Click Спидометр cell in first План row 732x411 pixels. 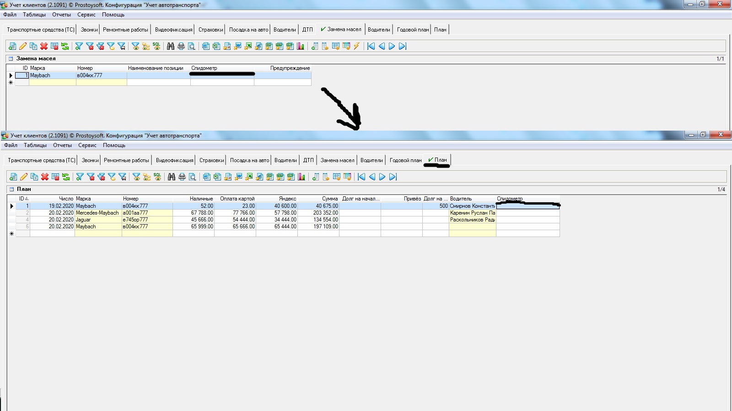click(x=528, y=206)
